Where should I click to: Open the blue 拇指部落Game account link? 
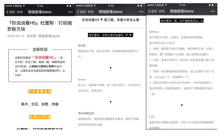click(x=49, y=36)
